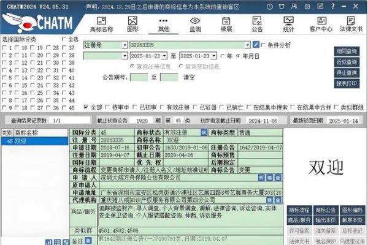
Task: Click the 报表打印 button
Action: 347,83
